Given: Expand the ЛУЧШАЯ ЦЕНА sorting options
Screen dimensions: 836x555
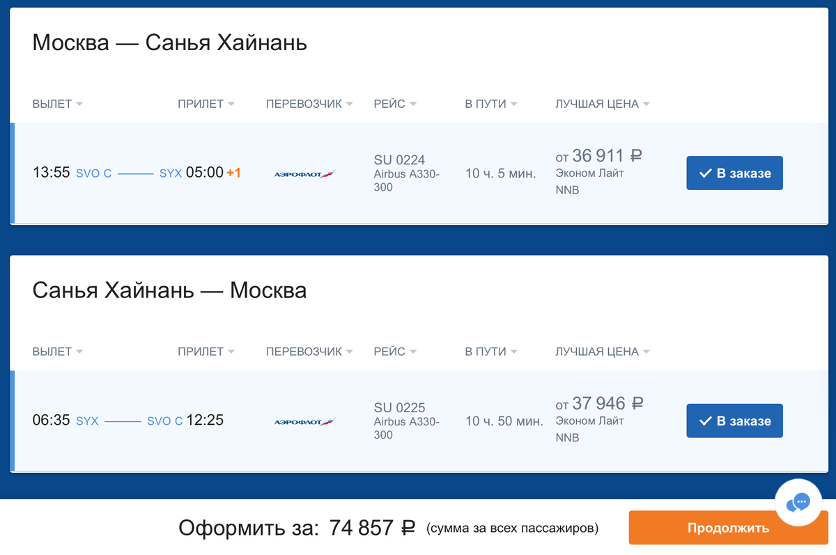Looking at the screenshot, I should [602, 103].
